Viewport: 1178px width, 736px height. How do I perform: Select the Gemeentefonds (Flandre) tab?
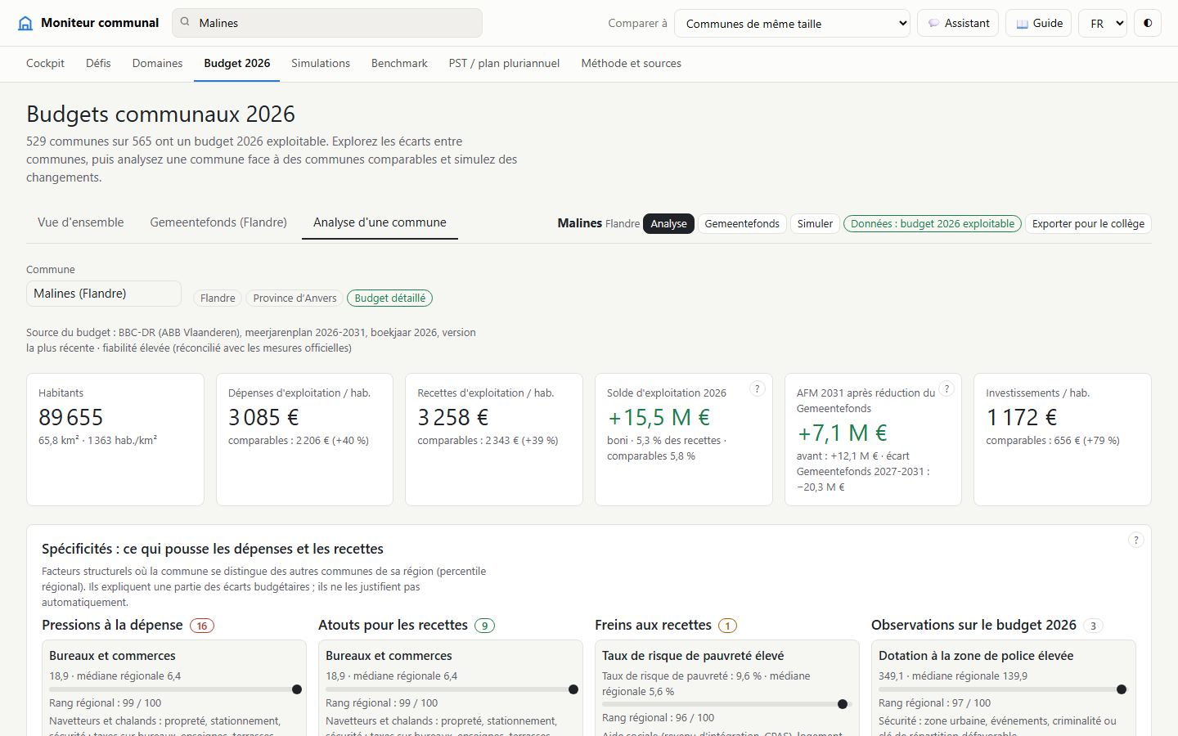pos(218,222)
